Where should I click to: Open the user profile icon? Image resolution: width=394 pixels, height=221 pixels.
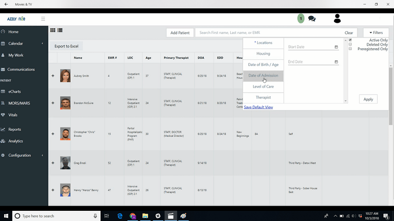pos(337,19)
